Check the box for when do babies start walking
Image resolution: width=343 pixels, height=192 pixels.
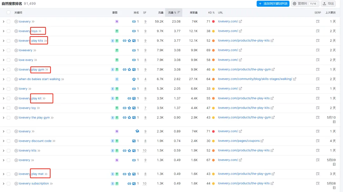(9, 79)
